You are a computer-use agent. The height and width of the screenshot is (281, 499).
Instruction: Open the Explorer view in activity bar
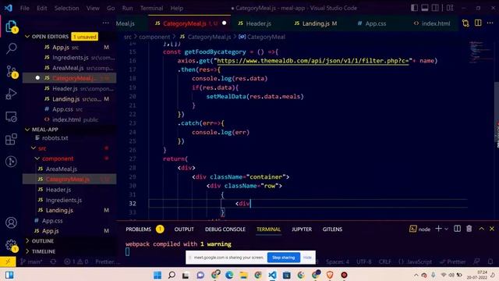click(x=11, y=27)
